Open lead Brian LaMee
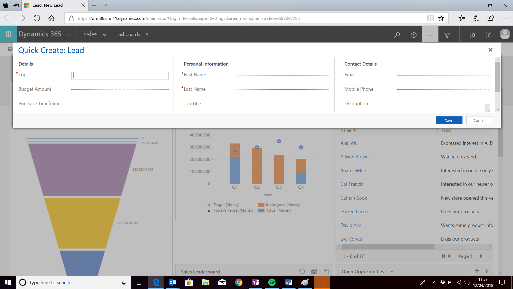This screenshot has height=289, width=513. pos(353,170)
